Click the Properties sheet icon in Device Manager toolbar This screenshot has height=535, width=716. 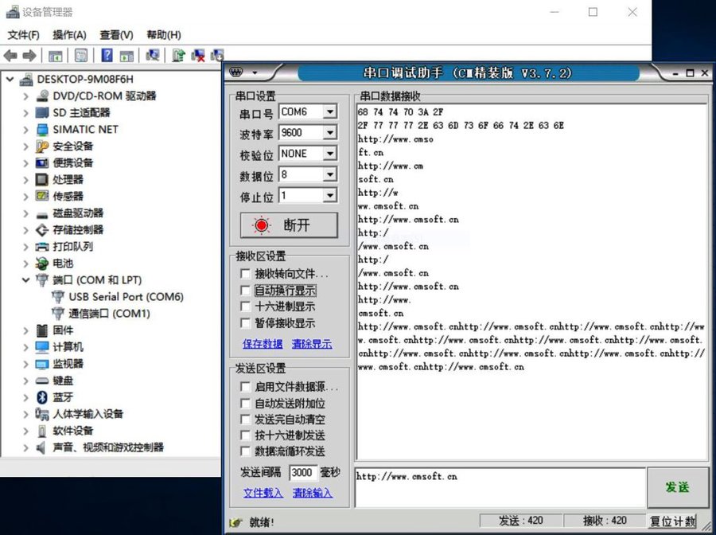tap(81, 55)
